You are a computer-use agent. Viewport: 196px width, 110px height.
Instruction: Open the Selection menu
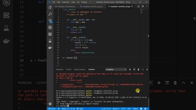tap(66, 2)
